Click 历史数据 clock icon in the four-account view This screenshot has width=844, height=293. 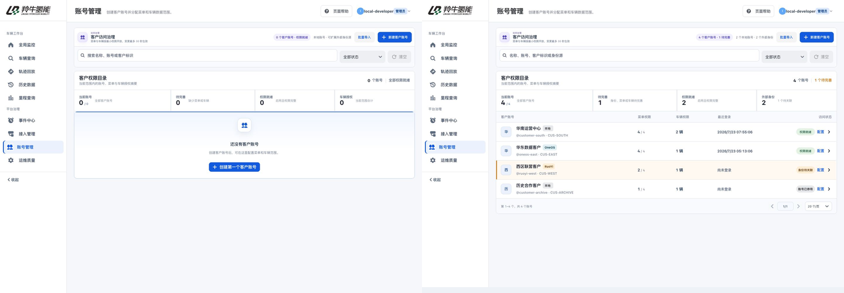[433, 85]
